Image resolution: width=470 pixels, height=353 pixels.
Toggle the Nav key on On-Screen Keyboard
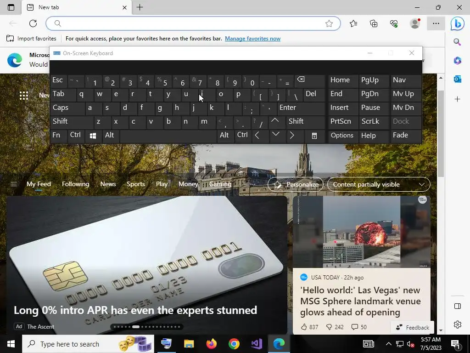406,81
